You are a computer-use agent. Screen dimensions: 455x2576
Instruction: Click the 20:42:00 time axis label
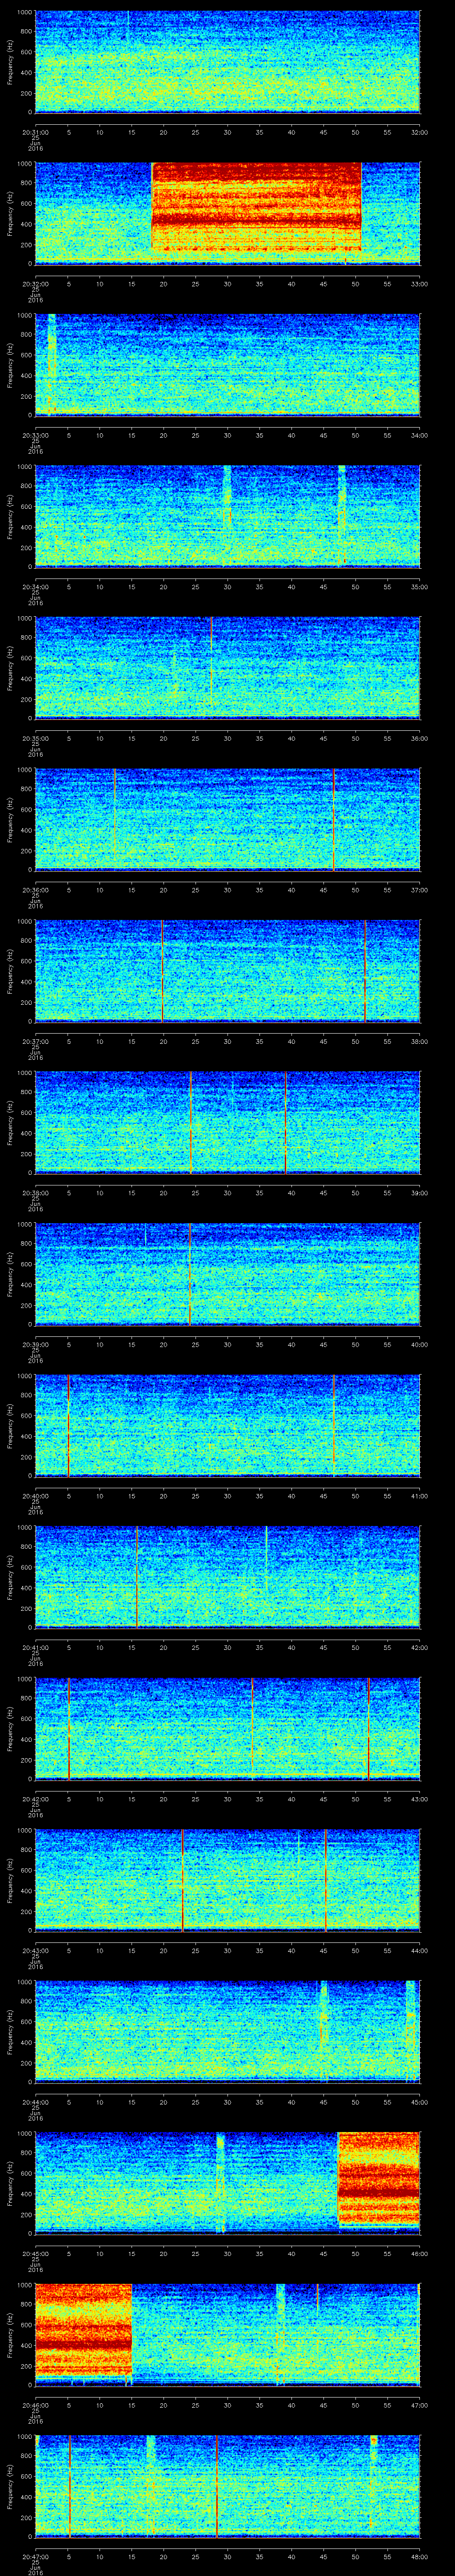(x=36, y=1798)
